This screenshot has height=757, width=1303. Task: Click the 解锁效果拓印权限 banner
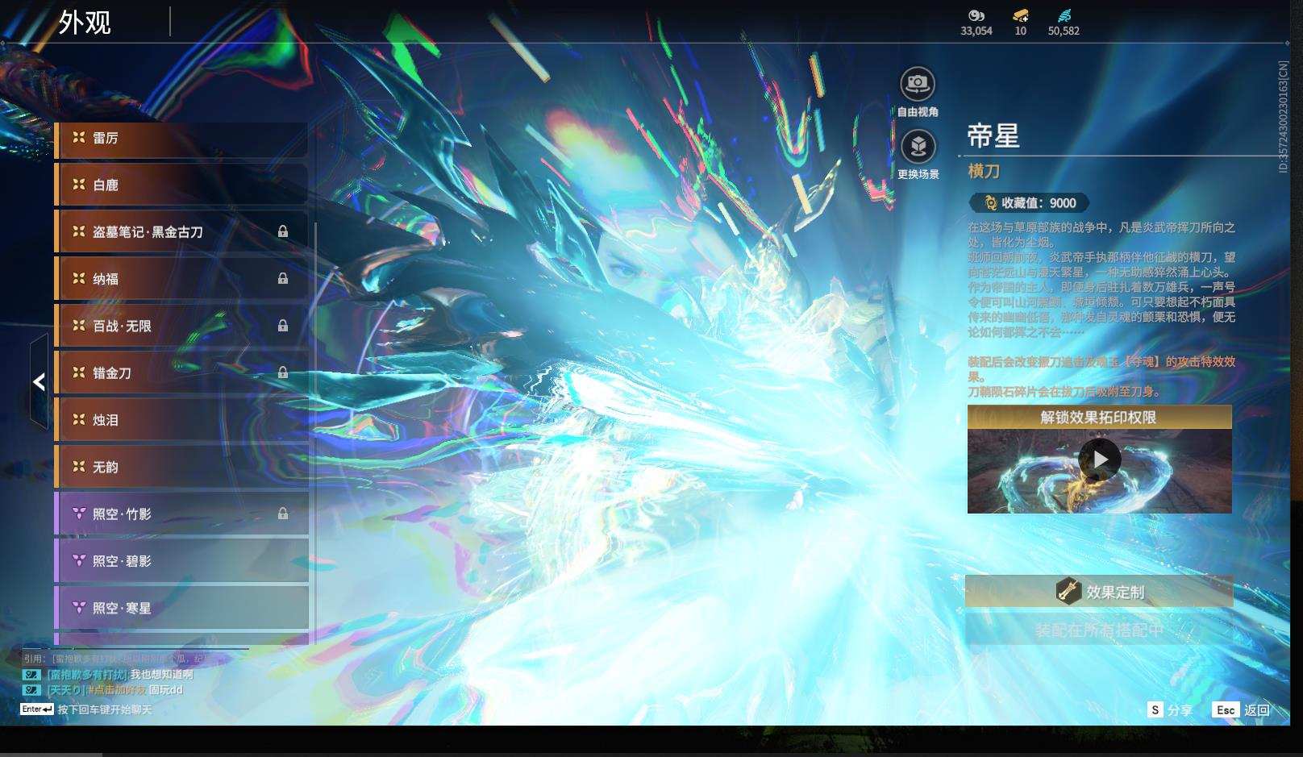click(x=1099, y=417)
